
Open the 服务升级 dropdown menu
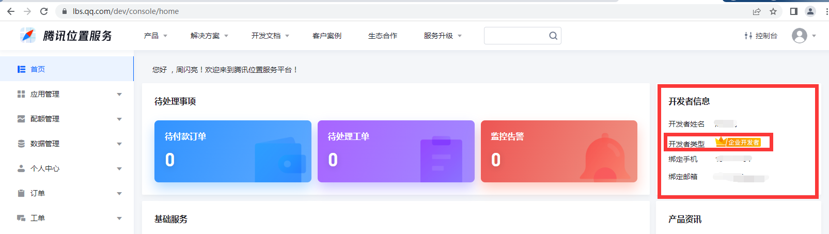pyautogui.click(x=443, y=36)
